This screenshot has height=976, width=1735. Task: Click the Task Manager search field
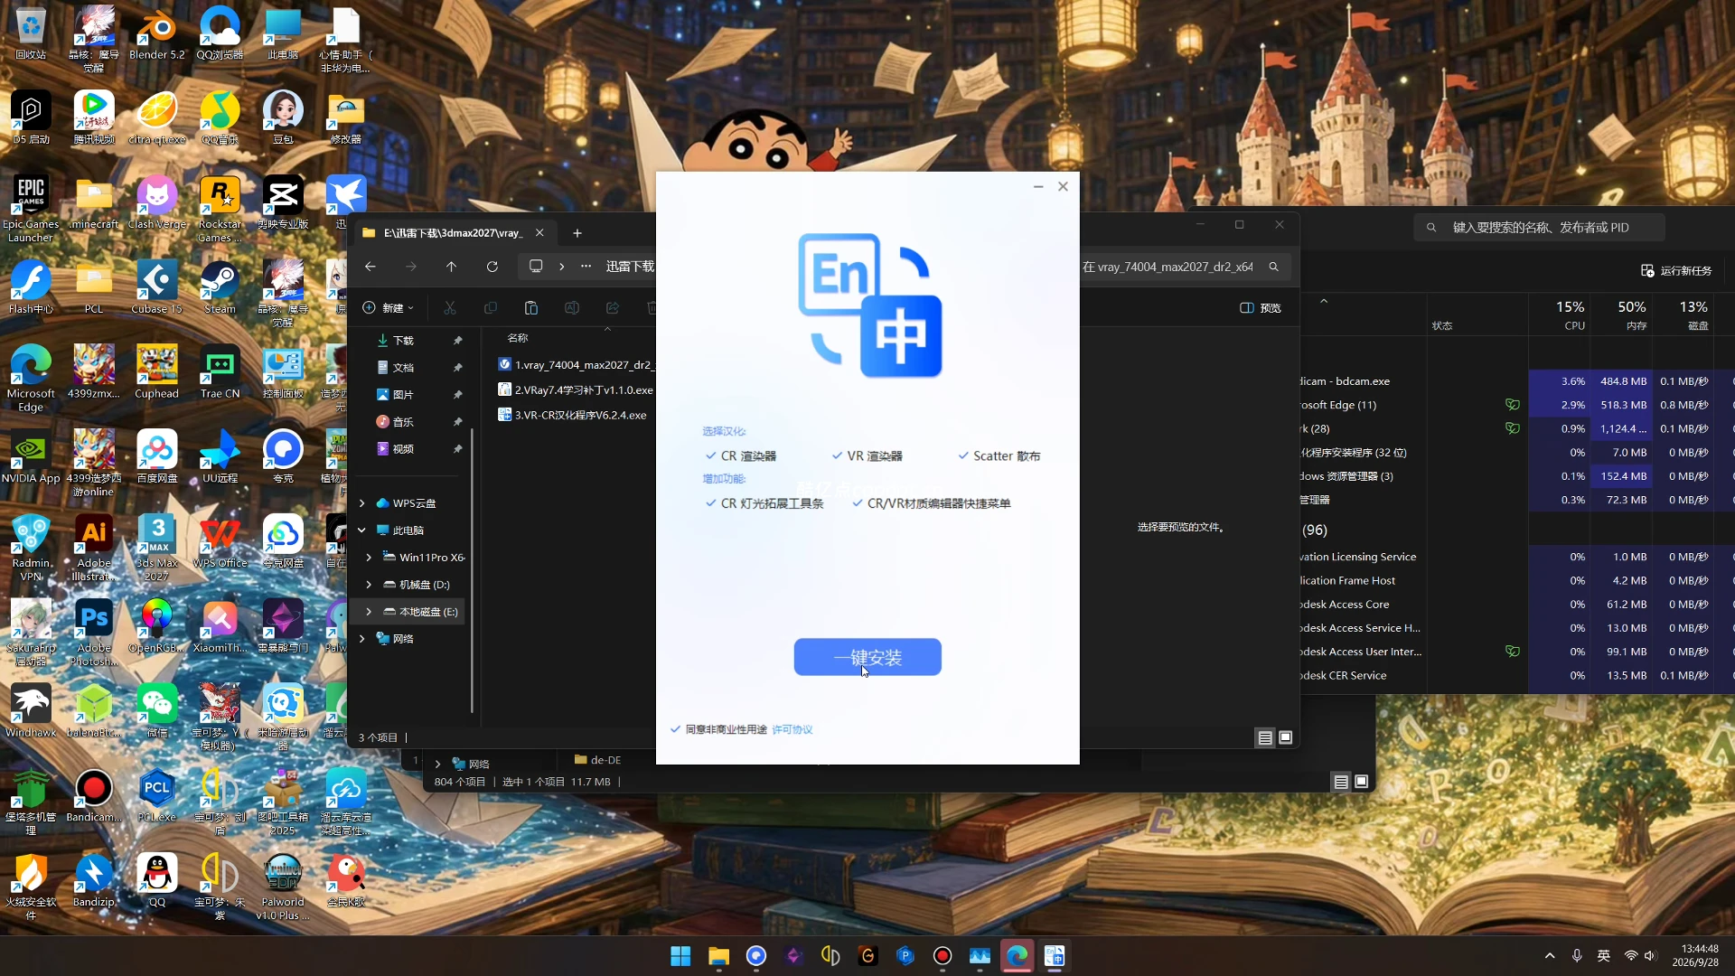(1539, 228)
